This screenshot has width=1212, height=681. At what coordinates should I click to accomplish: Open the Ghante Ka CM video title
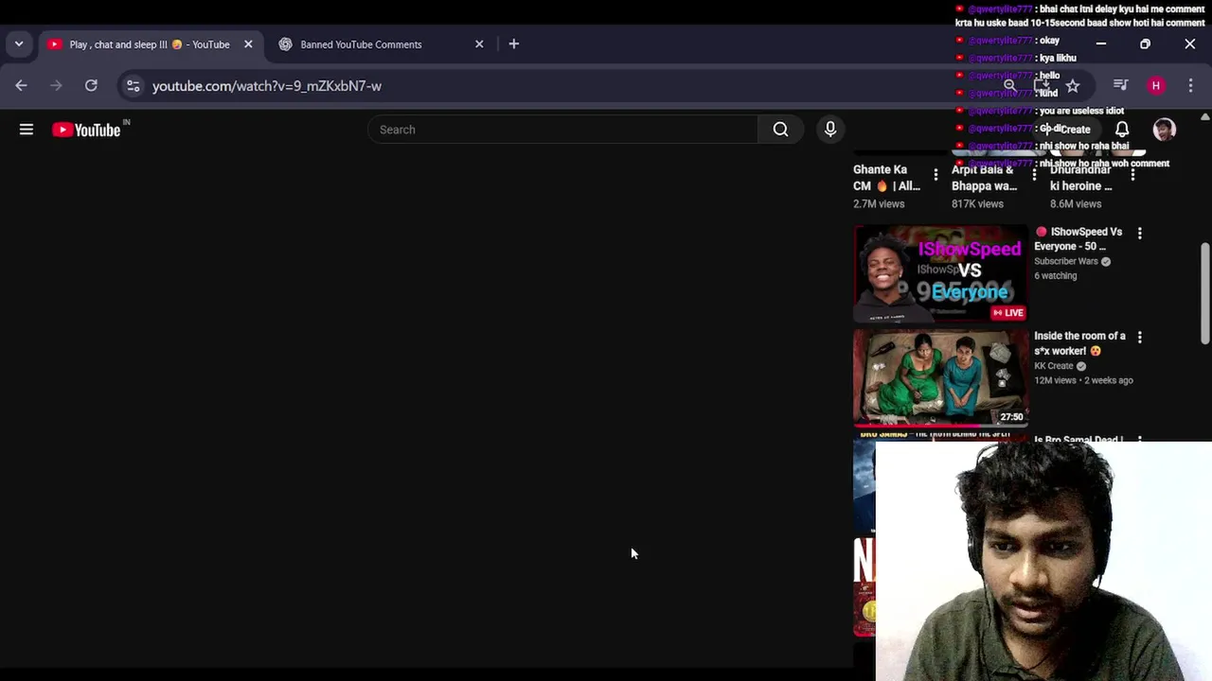[x=886, y=178]
